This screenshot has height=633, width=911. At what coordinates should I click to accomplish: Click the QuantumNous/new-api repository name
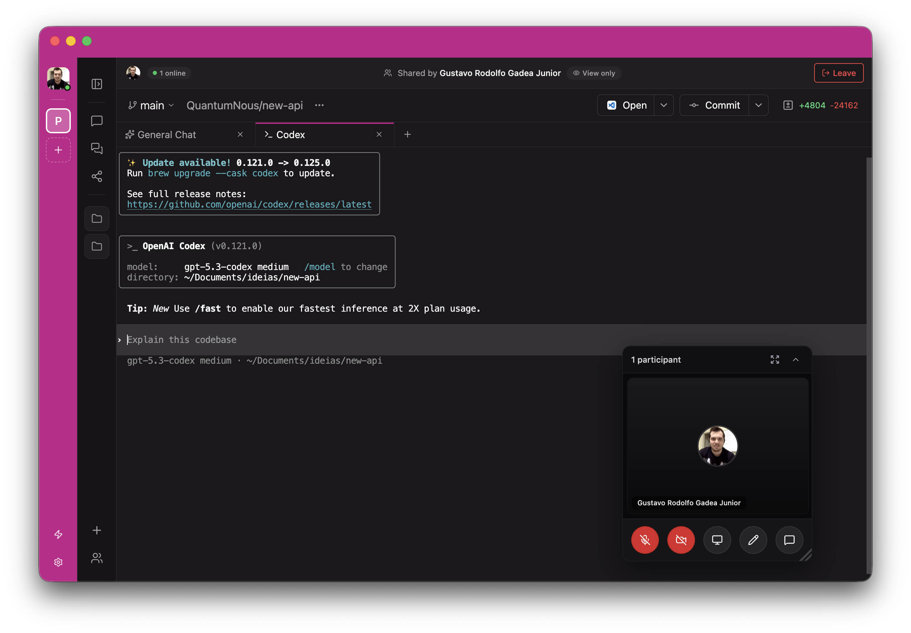(x=244, y=105)
